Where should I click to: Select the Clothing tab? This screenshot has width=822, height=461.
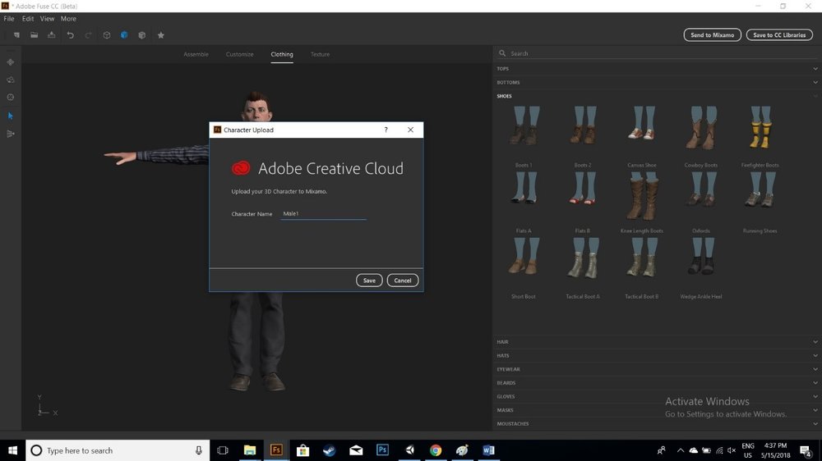point(281,54)
